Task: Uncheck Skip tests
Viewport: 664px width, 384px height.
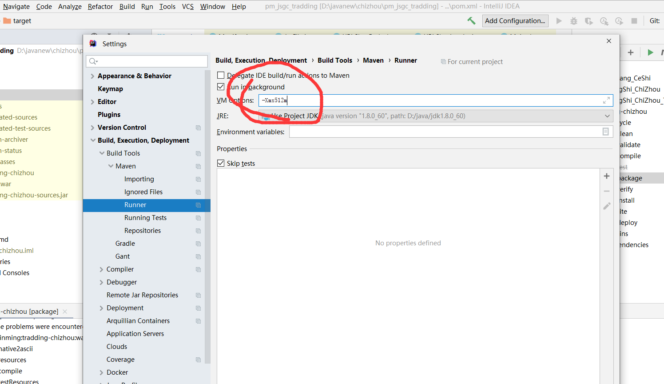Action: click(221, 163)
